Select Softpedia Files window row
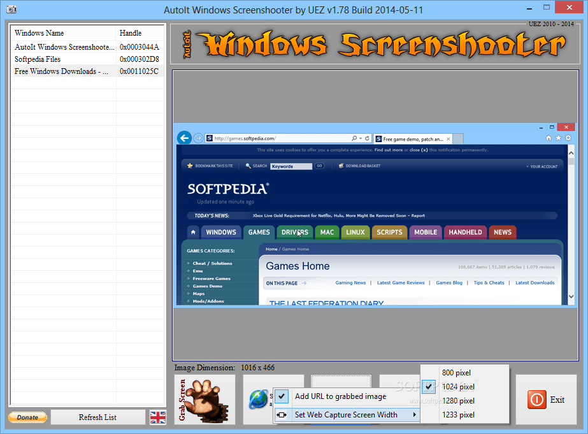The width and height of the screenshot is (588, 434). pos(87,59)
